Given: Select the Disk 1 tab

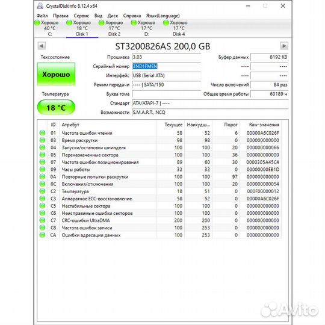Looking at the screenshot, I should pos(82,28).
